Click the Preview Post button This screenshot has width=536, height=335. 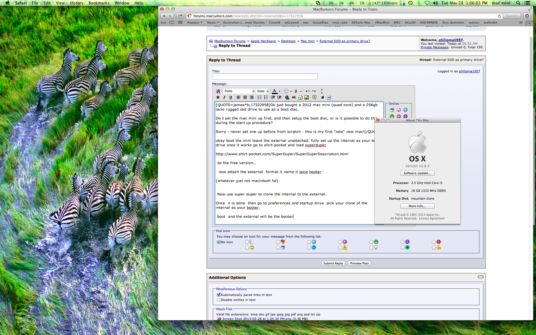(359, 263)
